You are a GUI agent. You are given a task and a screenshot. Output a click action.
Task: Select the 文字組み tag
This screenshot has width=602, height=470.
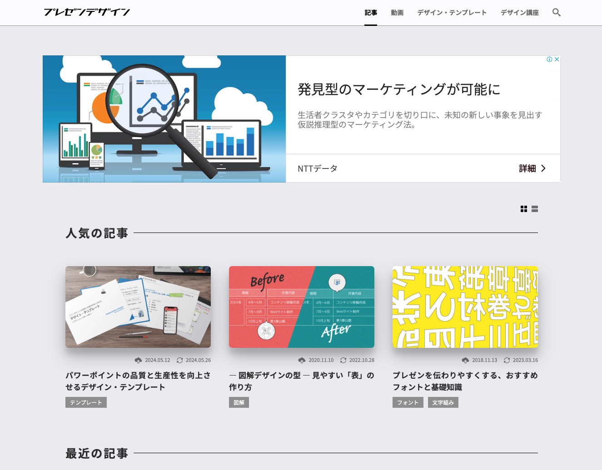click(x=443, y=402)
